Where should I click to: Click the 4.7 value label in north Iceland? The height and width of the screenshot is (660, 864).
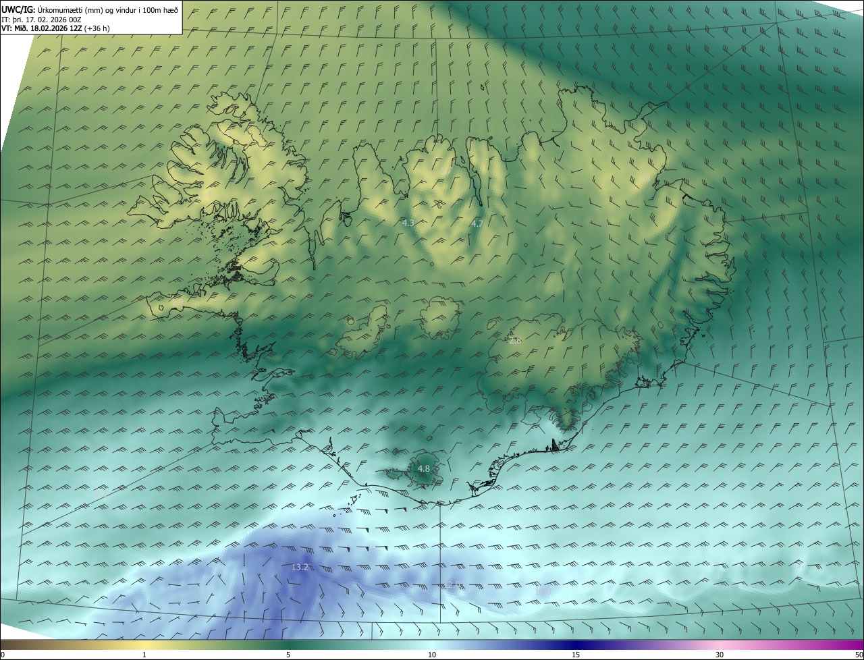coord(477,223)
